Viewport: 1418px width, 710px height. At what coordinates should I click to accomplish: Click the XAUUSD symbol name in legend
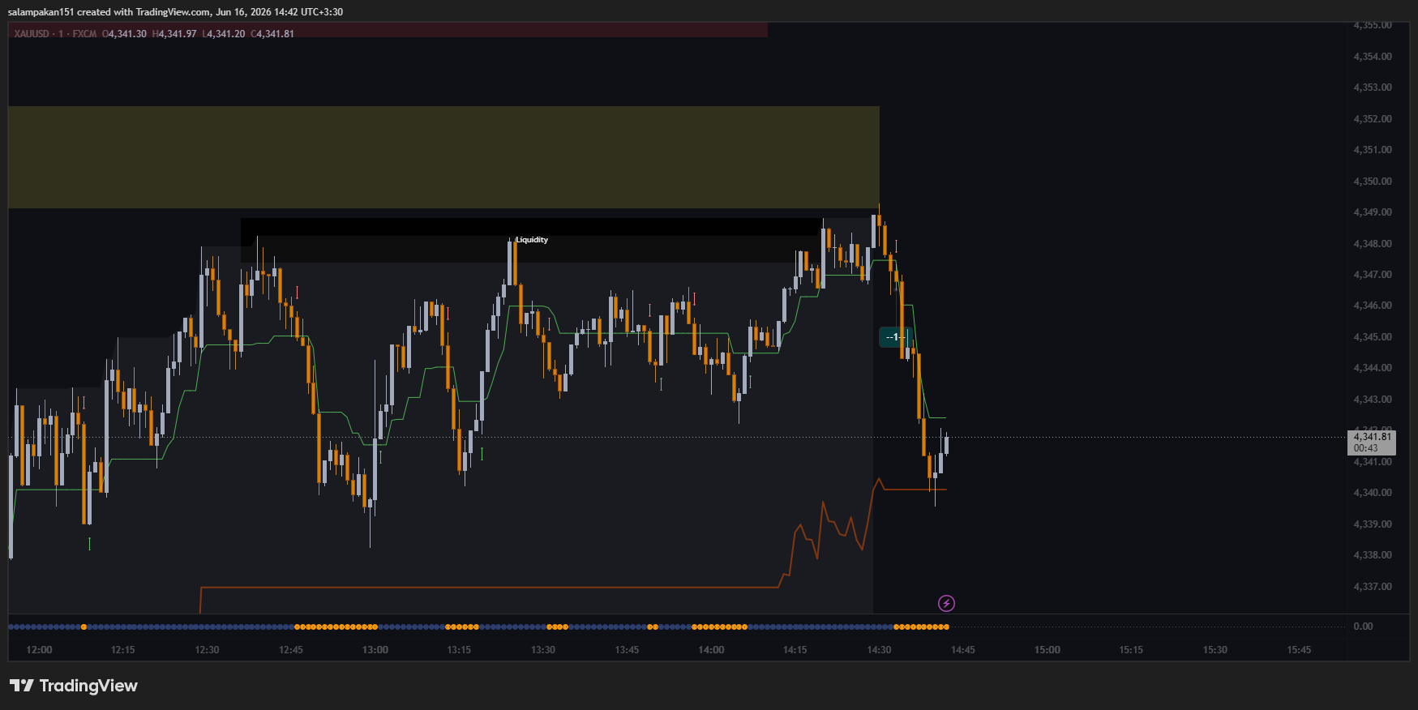tap(32, 34)
